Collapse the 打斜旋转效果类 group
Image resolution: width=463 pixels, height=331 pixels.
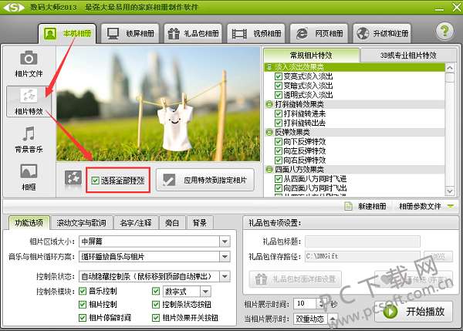click(x=269, y=104)
